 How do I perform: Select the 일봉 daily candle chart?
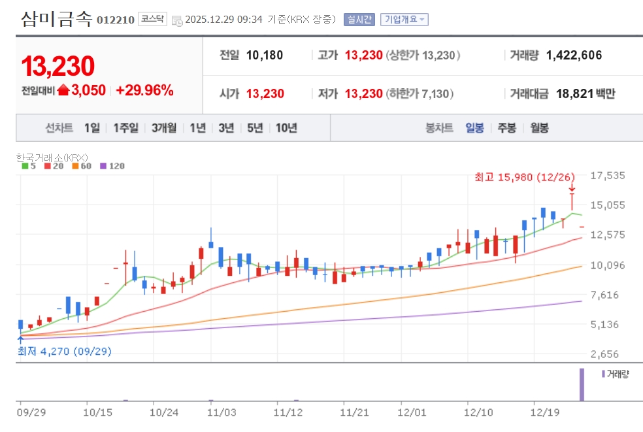474,128
